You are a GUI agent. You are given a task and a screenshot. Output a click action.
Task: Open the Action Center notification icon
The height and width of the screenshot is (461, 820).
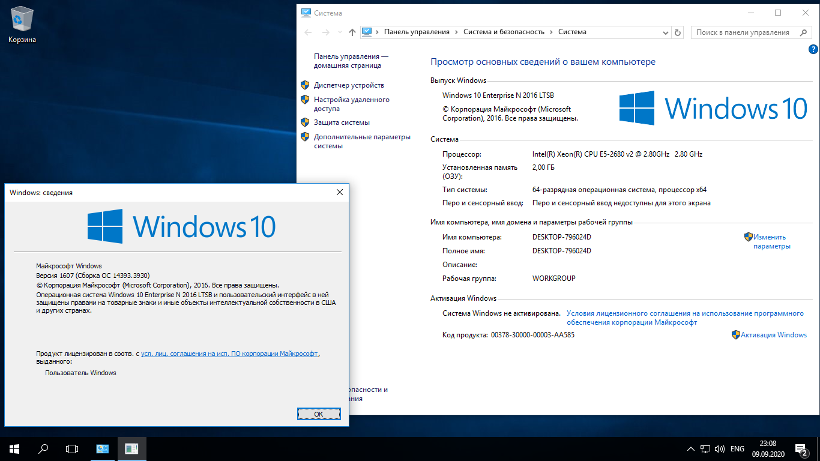(801, 448)
